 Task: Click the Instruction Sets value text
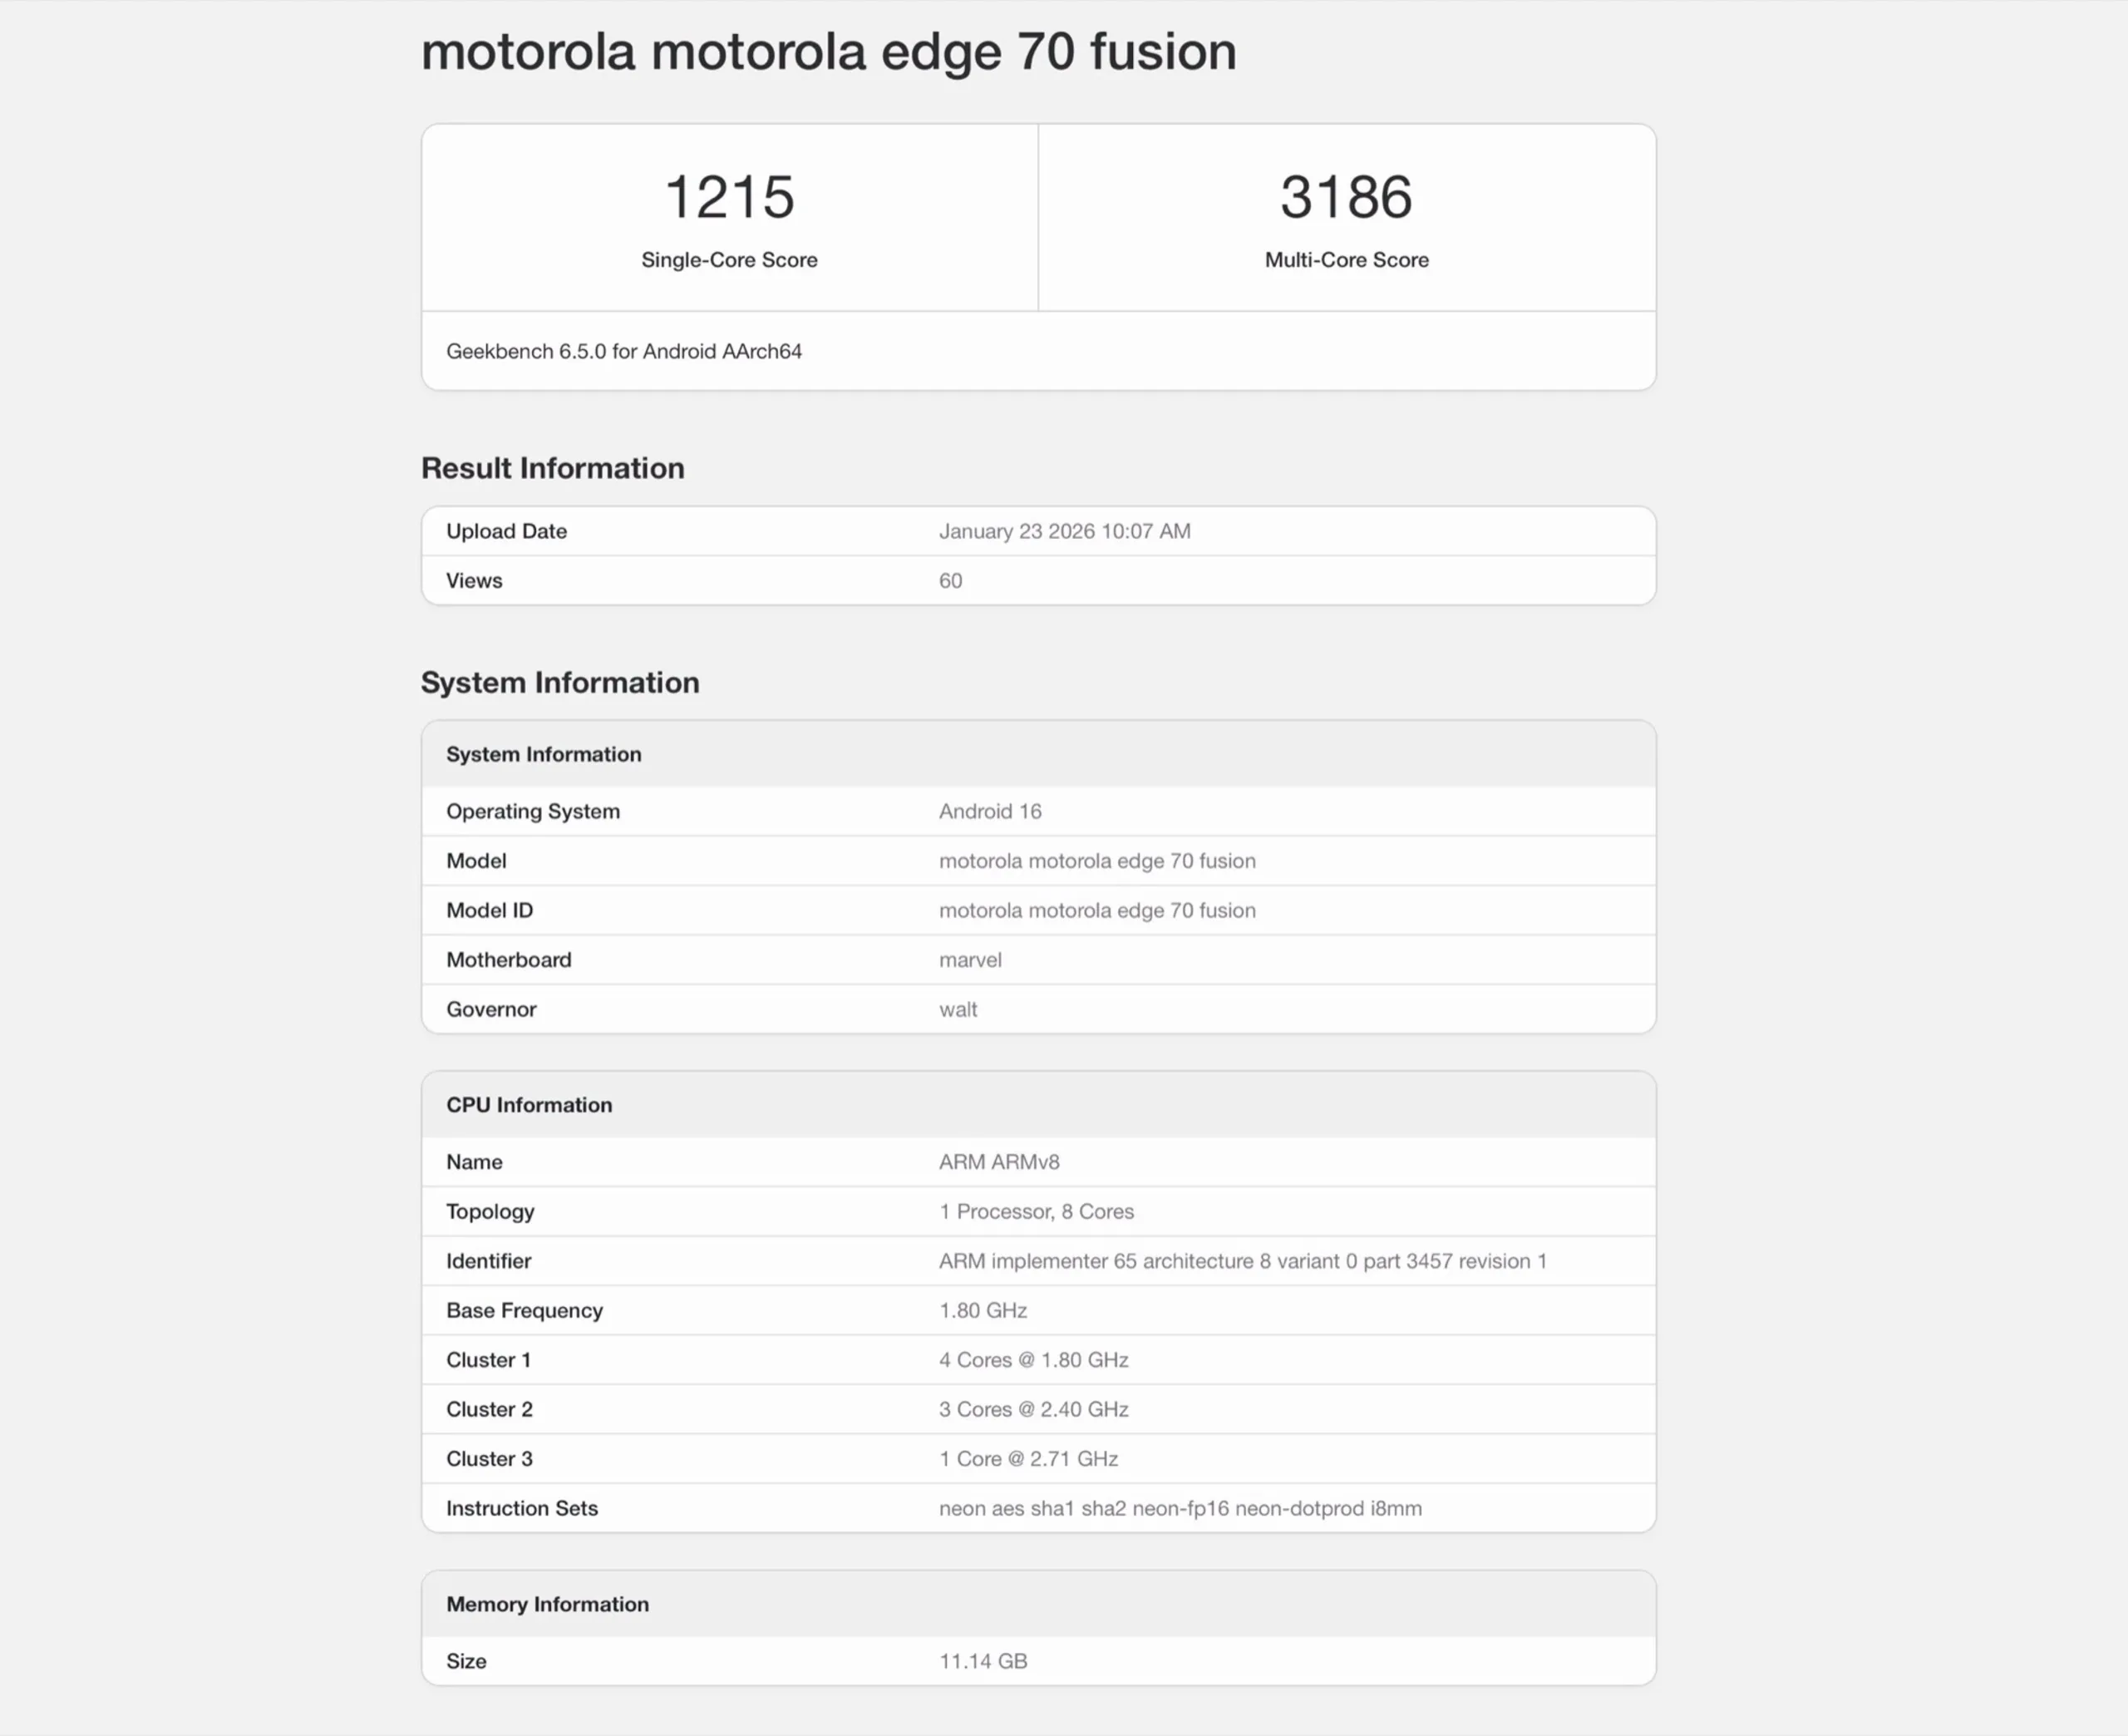pos(1180,1508)
